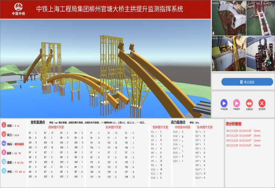Click the Y16 : 7 mid-arch reading
This screenshot has height=188, width=275.
178,145
